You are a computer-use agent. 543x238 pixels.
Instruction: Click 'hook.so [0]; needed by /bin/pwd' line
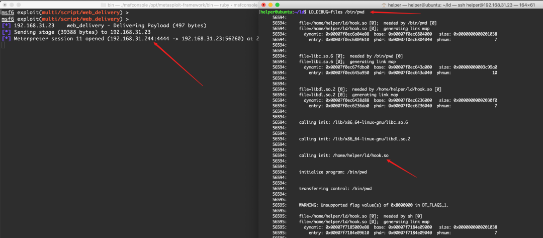368,23
